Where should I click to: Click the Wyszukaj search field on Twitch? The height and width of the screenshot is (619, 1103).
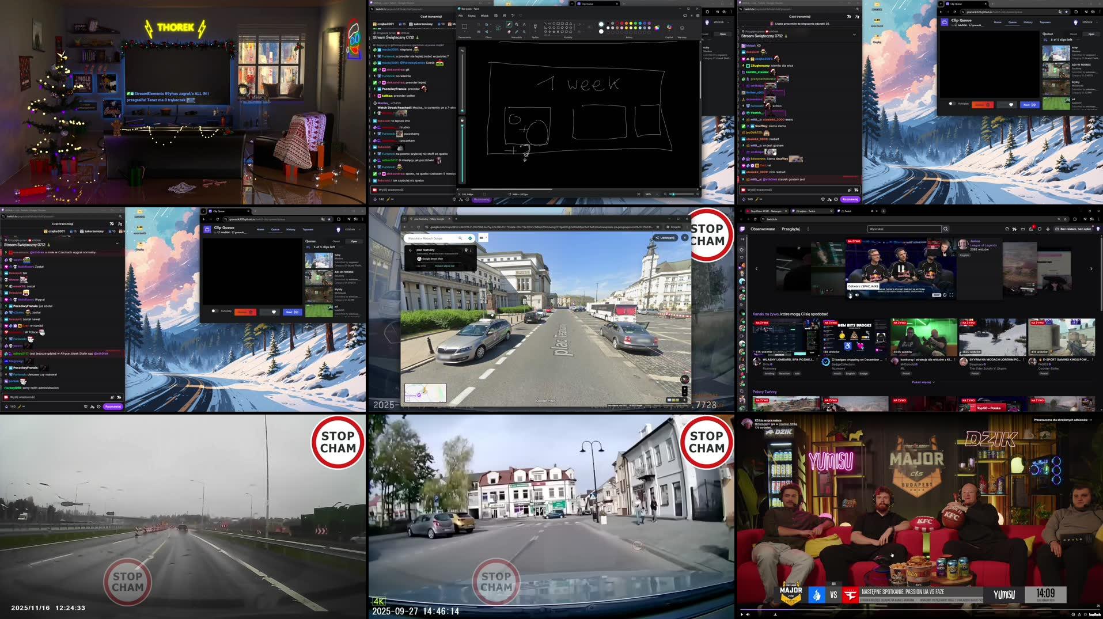(903, 229)
